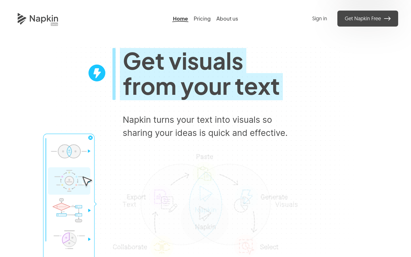Viewport: 411px width, 257px height.
Task: Click the "Export Text" label
Action: click(134, 201)
